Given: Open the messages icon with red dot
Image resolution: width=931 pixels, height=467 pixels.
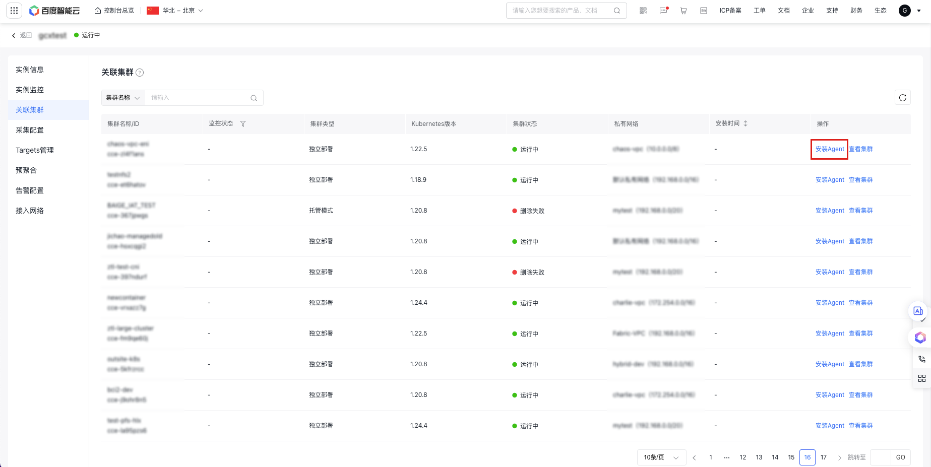Looking at the screenshot, I should coord(663,11).
